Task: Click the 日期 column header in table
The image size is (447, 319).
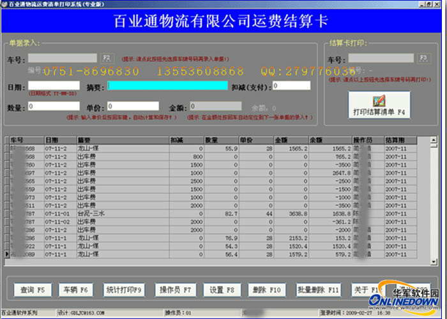Action: pos(61,140)
